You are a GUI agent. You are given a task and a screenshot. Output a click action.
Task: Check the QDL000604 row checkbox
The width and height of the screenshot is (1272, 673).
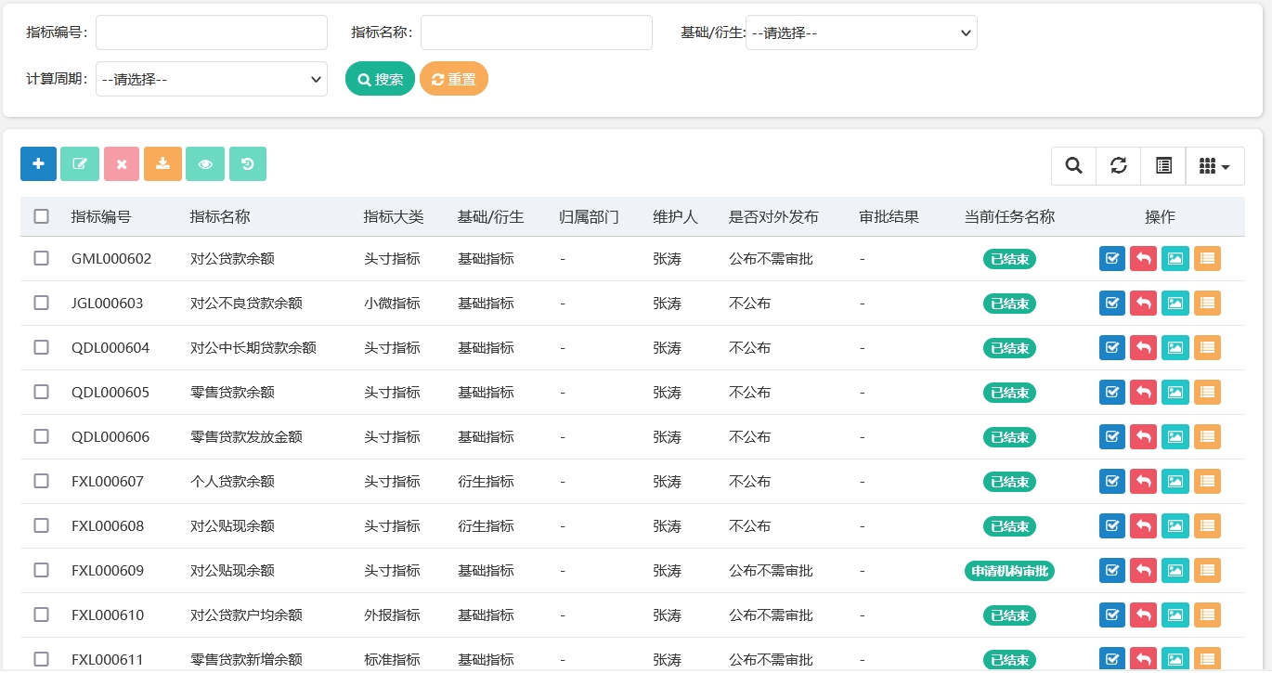coord(41,347)
